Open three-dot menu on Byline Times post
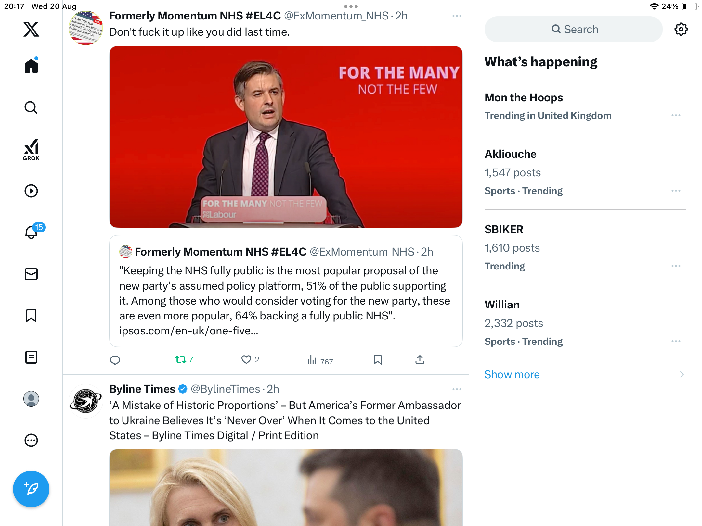The width and height of the screenshot is (702, 526). click(x=457, y=389)
